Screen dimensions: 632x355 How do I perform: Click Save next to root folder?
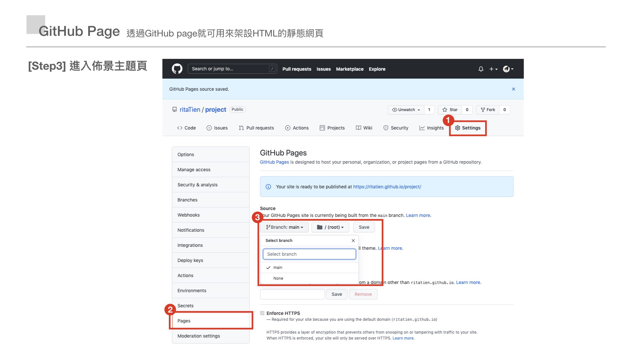point(364,227)
